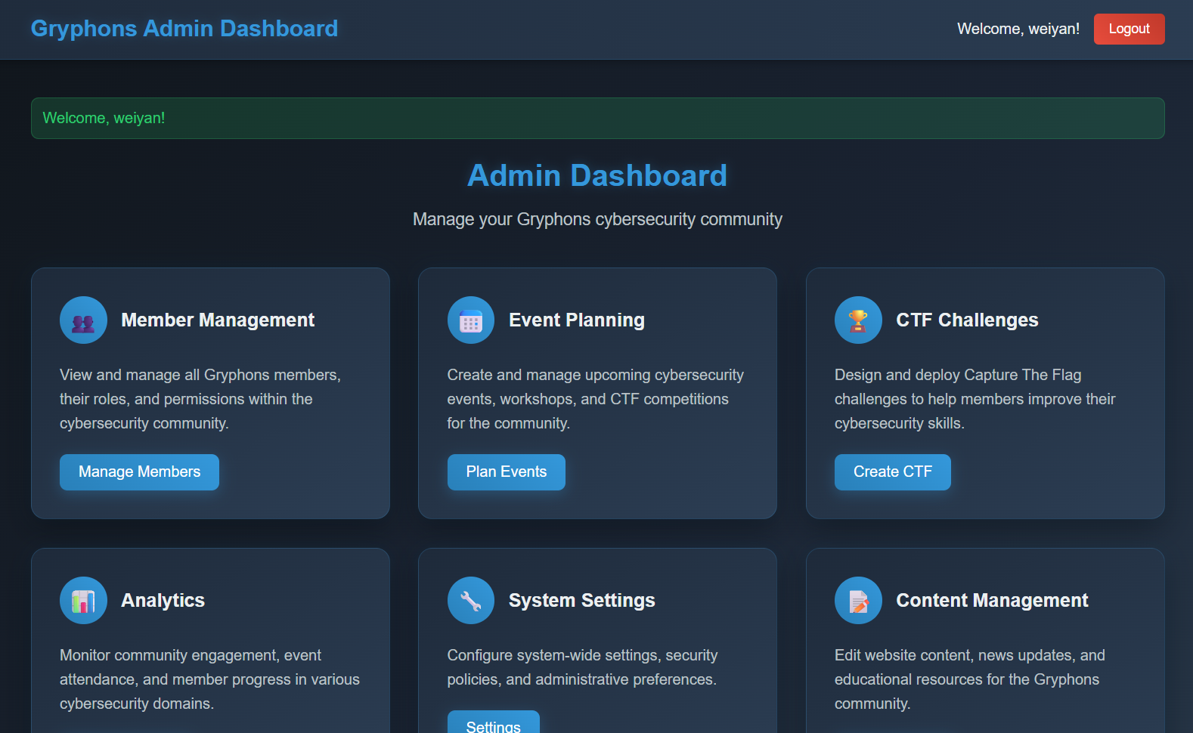Viewport: 1193px width, 733px height.
Task: Click the Content Management document icon
Action: [858, 601]
